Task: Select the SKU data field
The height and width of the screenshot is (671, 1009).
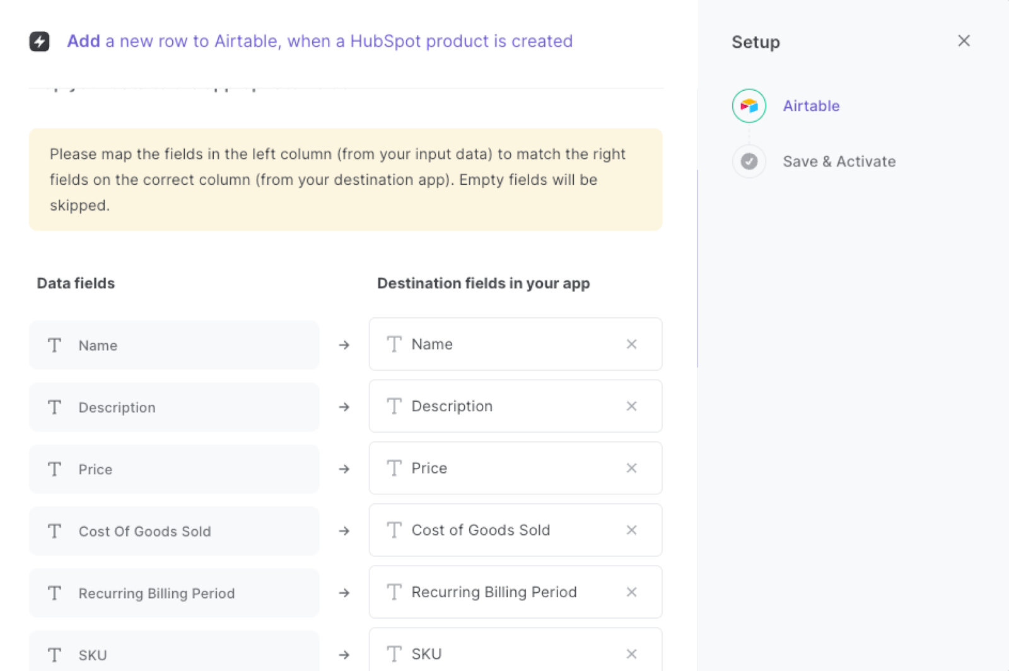Action: tap(174, 651)
